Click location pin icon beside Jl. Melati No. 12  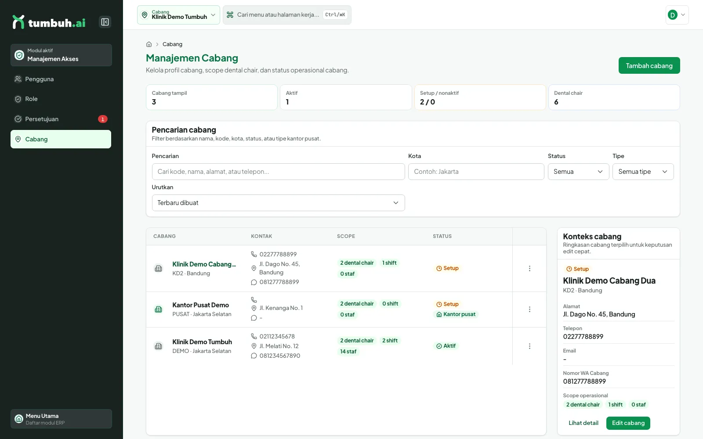tap(254, 346)
